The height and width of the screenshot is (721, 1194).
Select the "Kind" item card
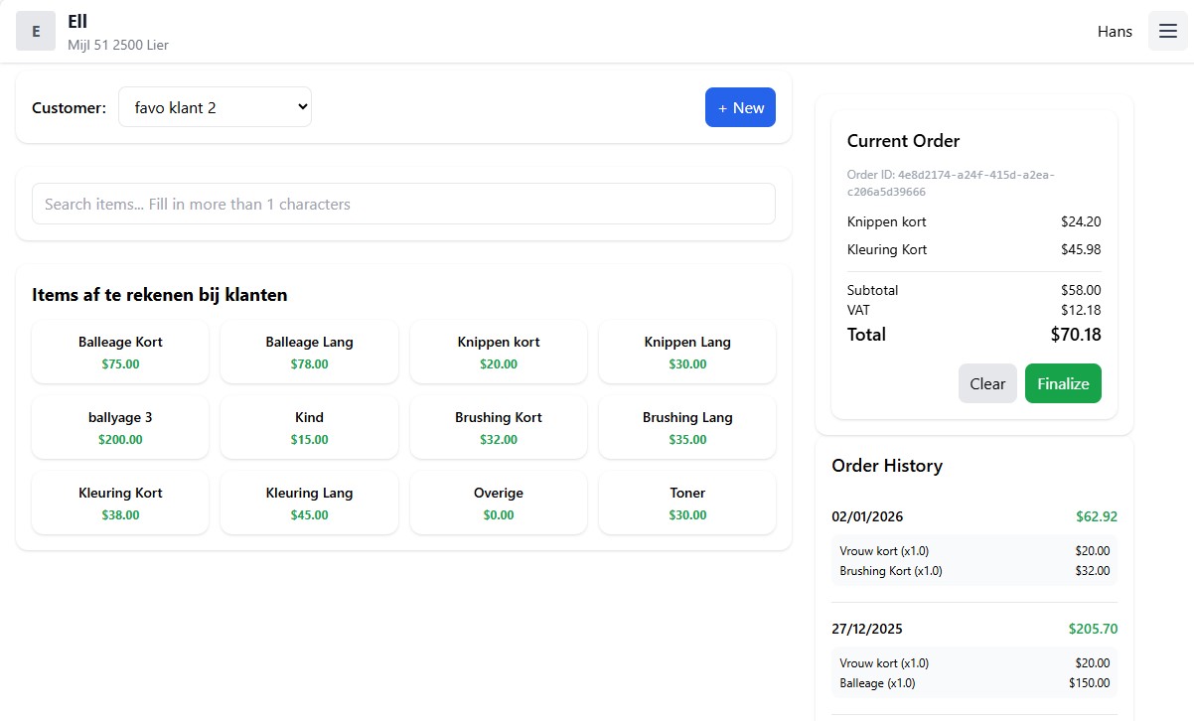(309, 427)
